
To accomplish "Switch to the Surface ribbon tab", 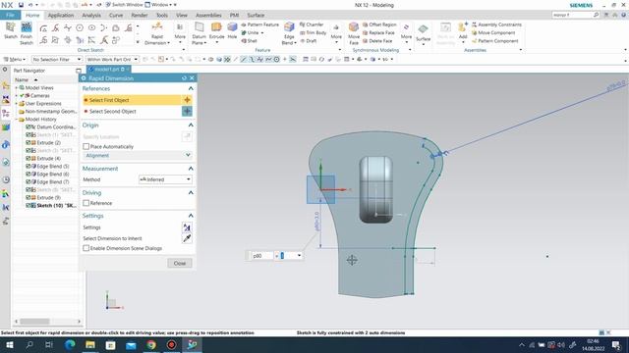I will pos(256,16).
